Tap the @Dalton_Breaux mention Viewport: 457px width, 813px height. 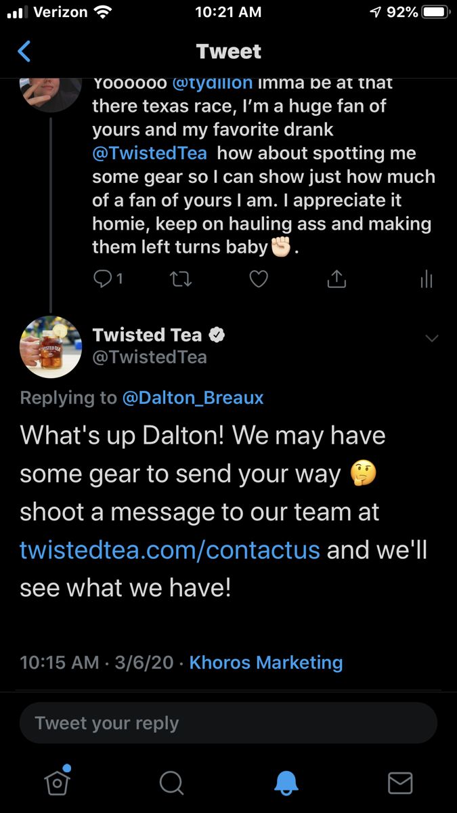point(193,398)
